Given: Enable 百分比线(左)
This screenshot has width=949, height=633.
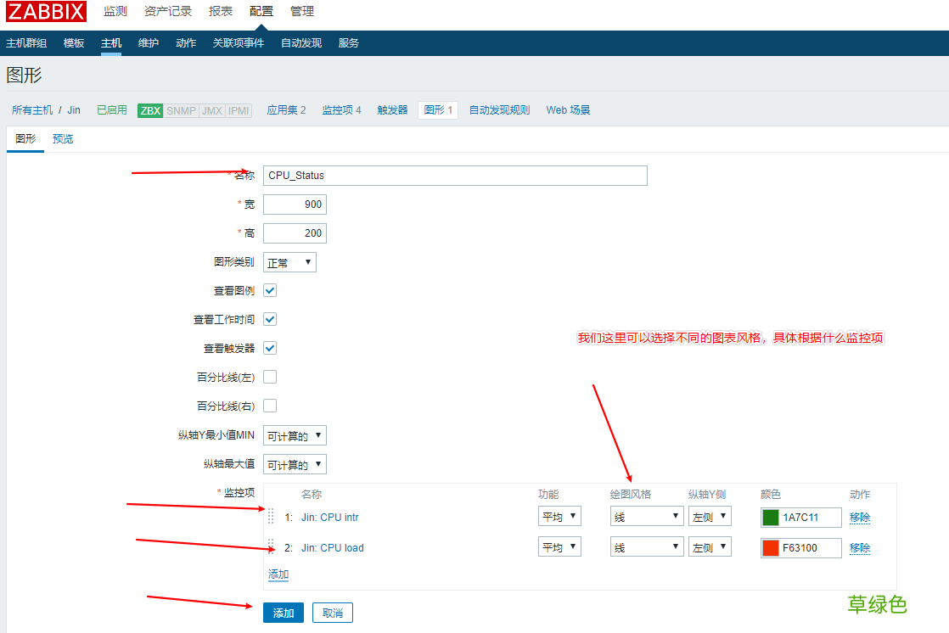Looking at the screenshot, I should (x=269, y=377).
